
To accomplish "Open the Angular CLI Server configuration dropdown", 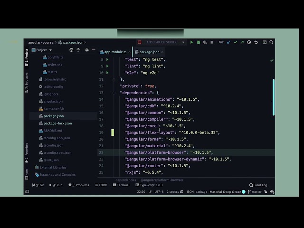I will [183, 42].
